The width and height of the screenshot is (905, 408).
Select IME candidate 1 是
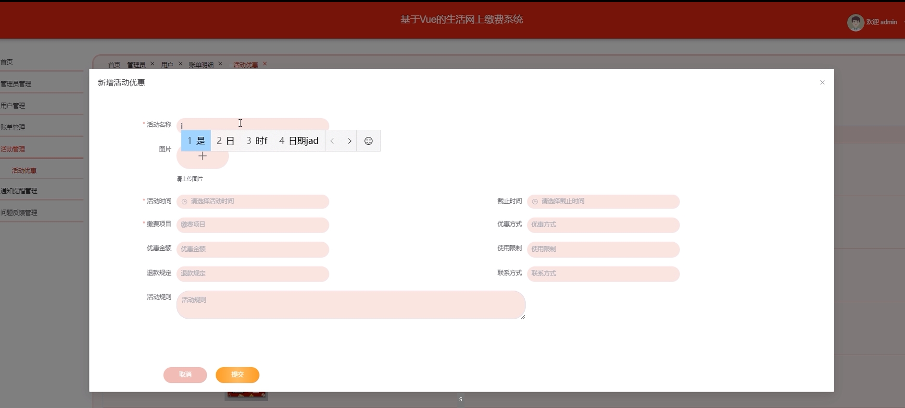coord(196,141)
